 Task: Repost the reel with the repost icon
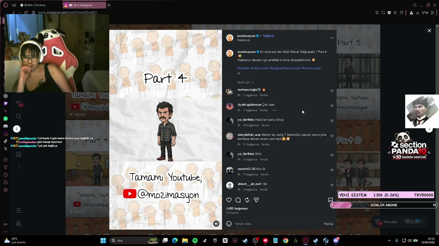pyautogui.click(x=247, y=200)
